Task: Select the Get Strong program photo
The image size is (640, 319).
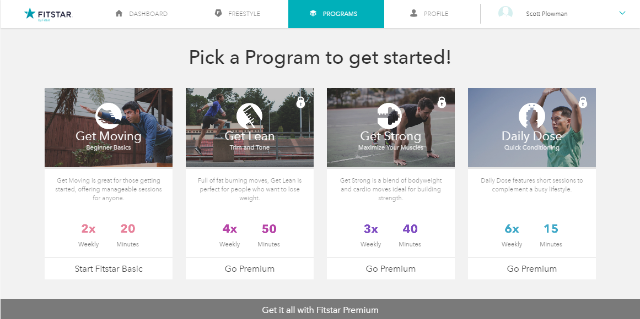Action: coord(391,128)
